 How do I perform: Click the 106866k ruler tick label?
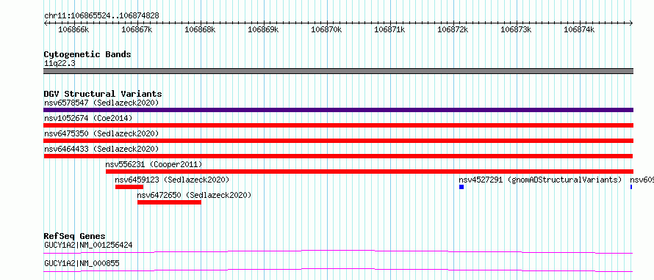(x=73, y=29)
